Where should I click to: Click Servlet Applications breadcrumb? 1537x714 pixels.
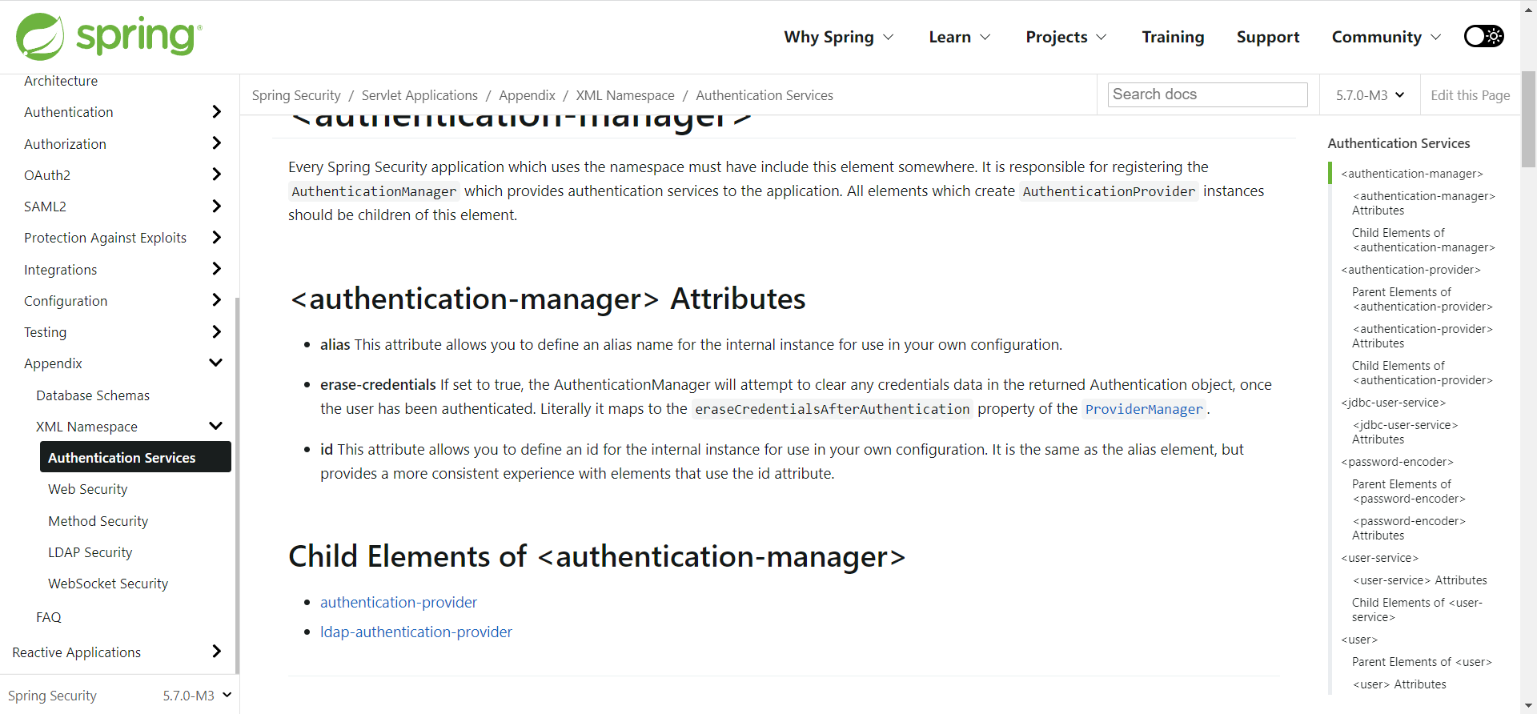pos(419,95)
